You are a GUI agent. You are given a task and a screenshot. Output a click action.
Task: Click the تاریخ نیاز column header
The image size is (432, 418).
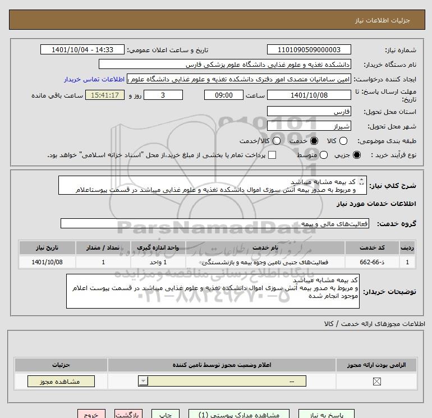pyautogui.click(x=47, y=247)
